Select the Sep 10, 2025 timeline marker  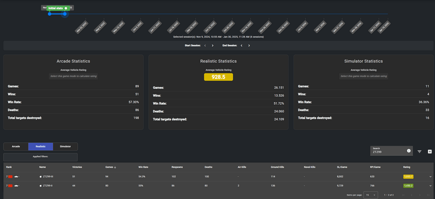(x=191, y=27)
